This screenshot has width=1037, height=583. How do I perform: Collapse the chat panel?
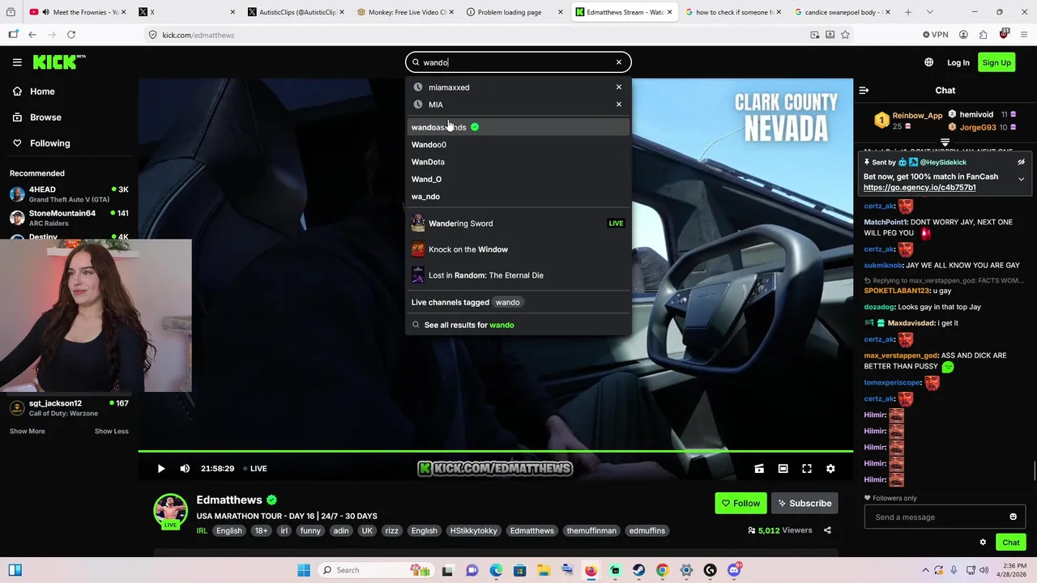[864, 91]
